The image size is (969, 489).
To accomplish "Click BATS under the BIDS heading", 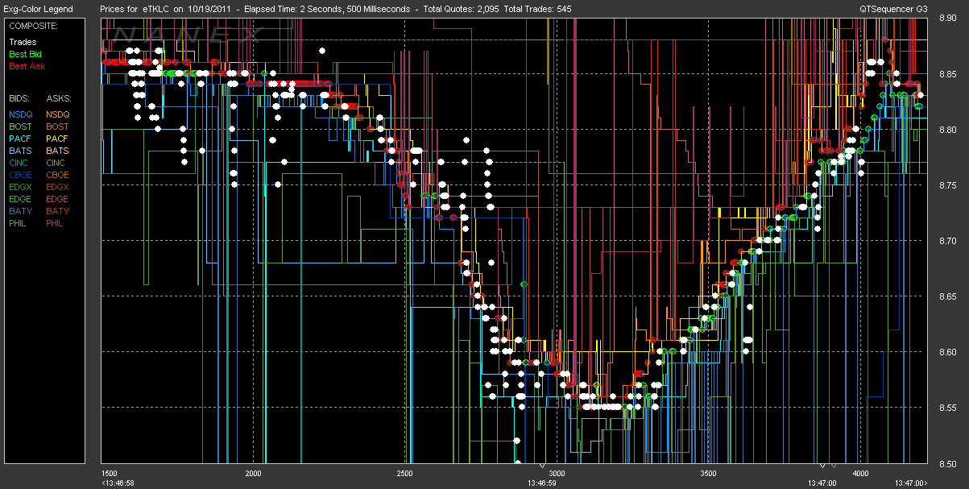I will (20, 151).
